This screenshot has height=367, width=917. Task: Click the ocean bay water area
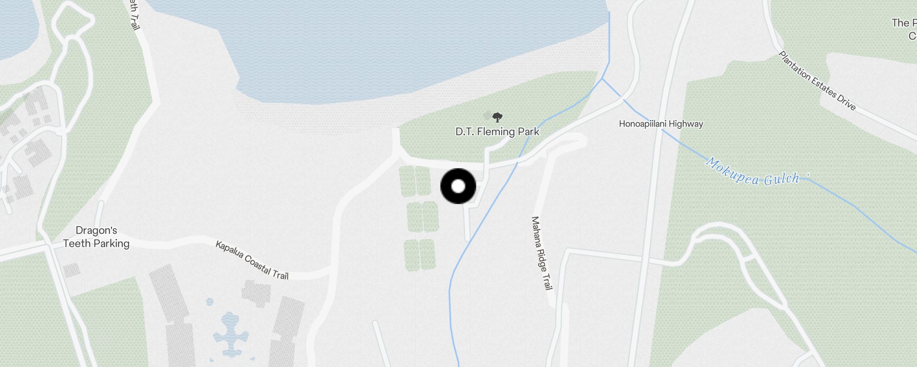[376, 46]
